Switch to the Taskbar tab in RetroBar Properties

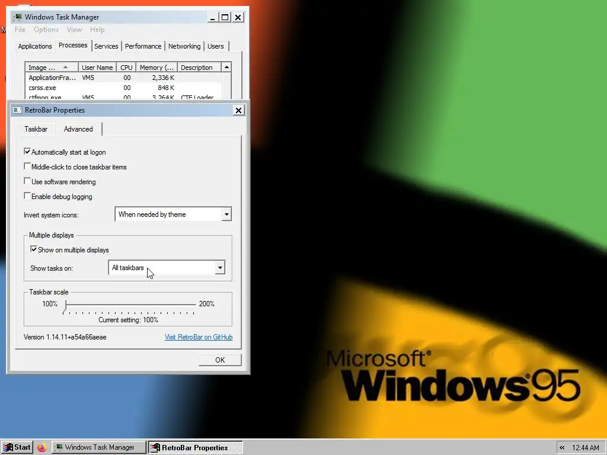pos(36,129)
